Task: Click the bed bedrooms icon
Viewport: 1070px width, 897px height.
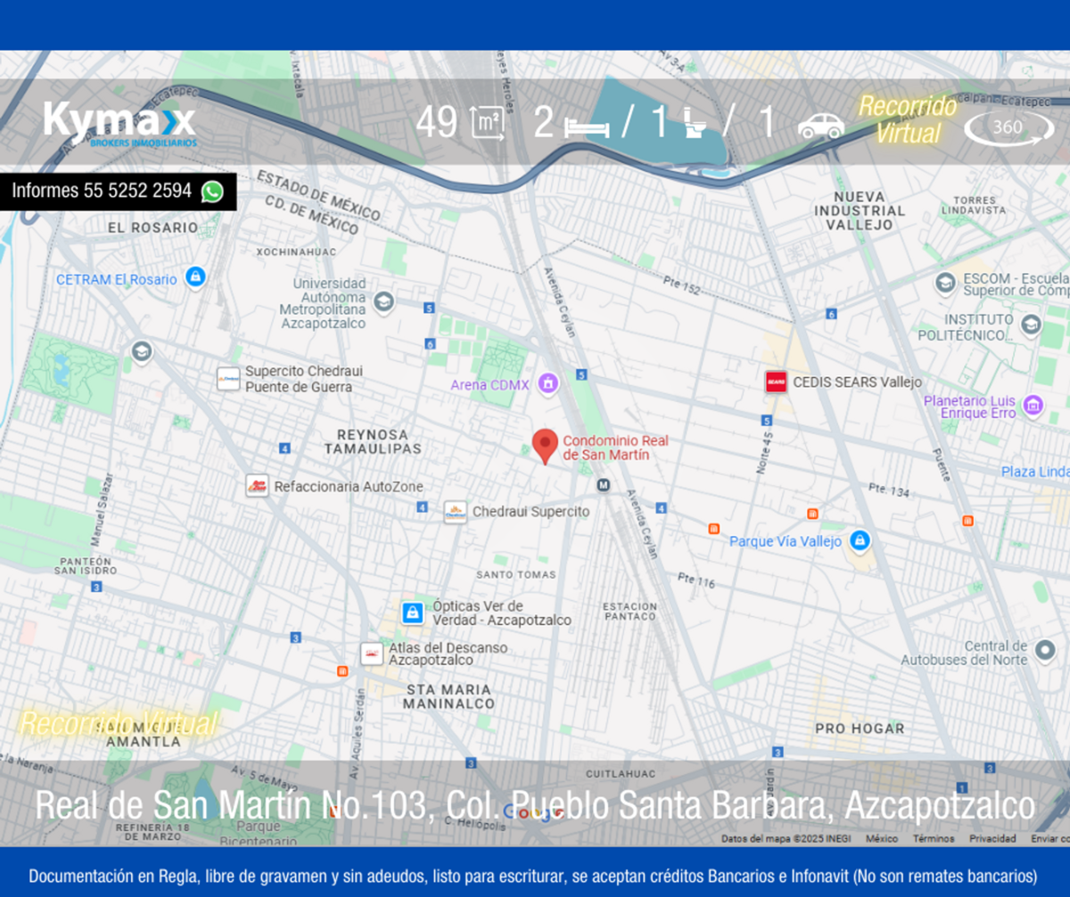Action: 587,127
